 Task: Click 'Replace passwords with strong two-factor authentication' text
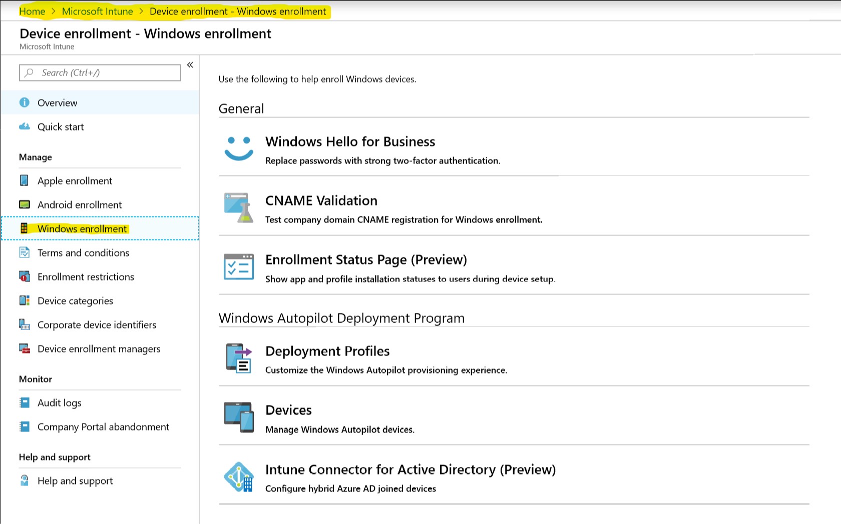click(x=383, y=160)
